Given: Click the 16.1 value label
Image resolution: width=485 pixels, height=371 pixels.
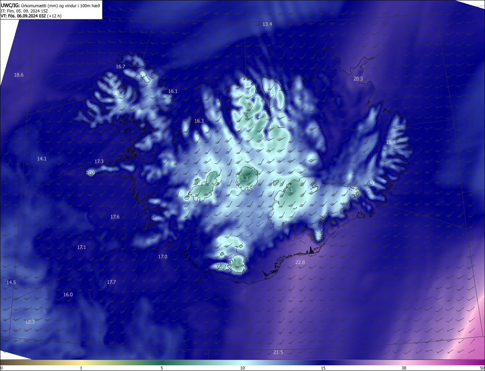Looking at the screenshot, I should [x=173, y=91].
